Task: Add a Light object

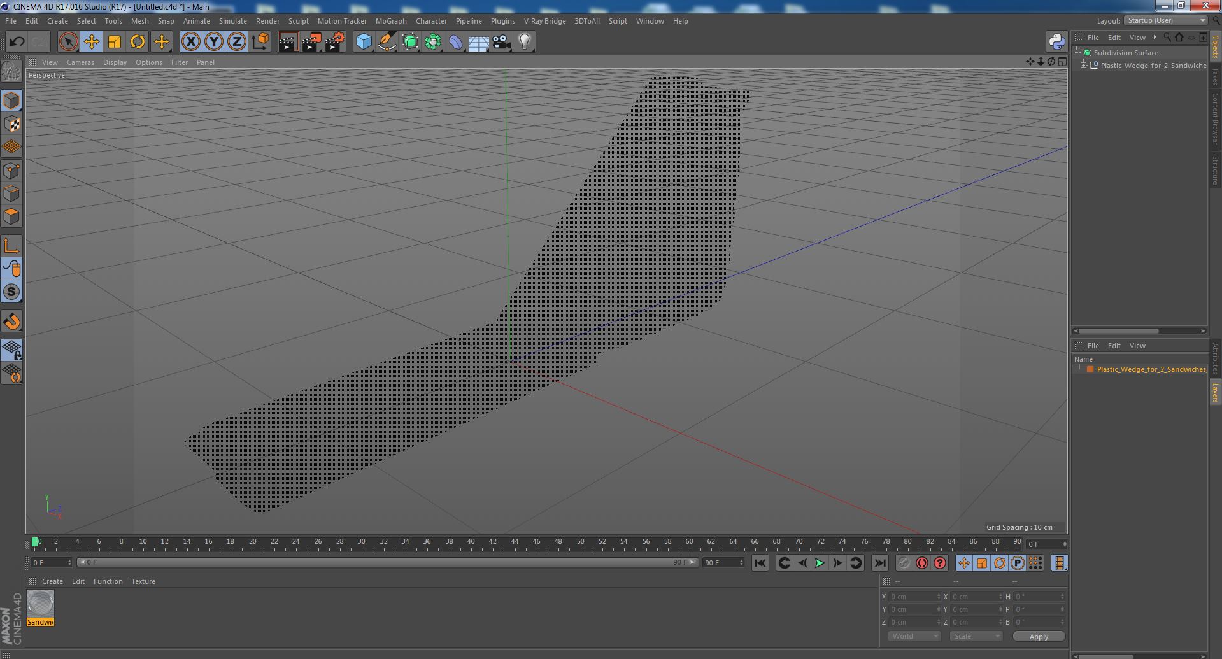Action: (x=525, y=42)
